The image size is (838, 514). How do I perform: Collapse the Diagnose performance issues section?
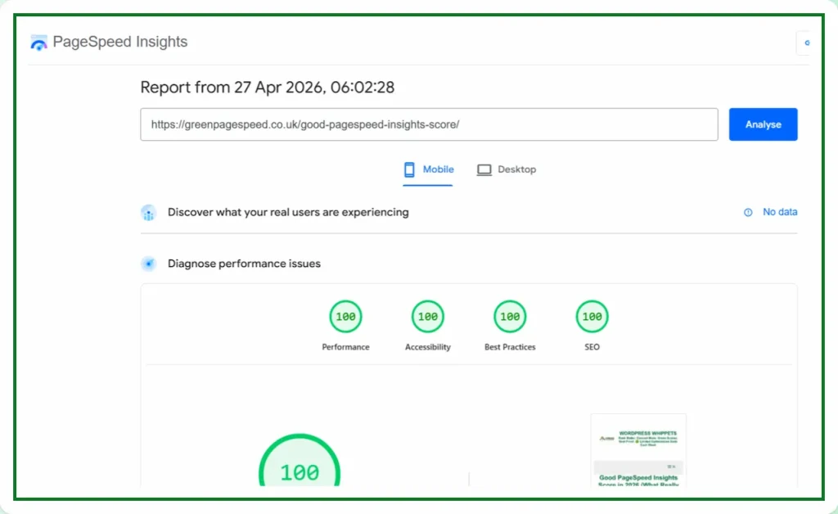click(x=243, y=264)
